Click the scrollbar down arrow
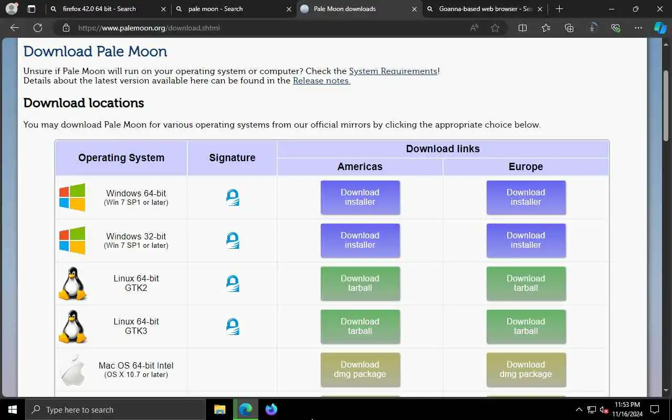The width and height of the screenshot is (672, 420). pos(666,391)
